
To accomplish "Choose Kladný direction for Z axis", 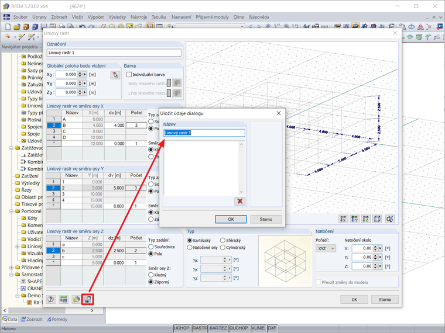I will pyautogui.click(x=151, y=275).
